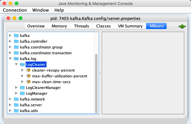This screenshot has height=124, width=191.
Task: Select the Memory tab
Action: coord(59,26)
